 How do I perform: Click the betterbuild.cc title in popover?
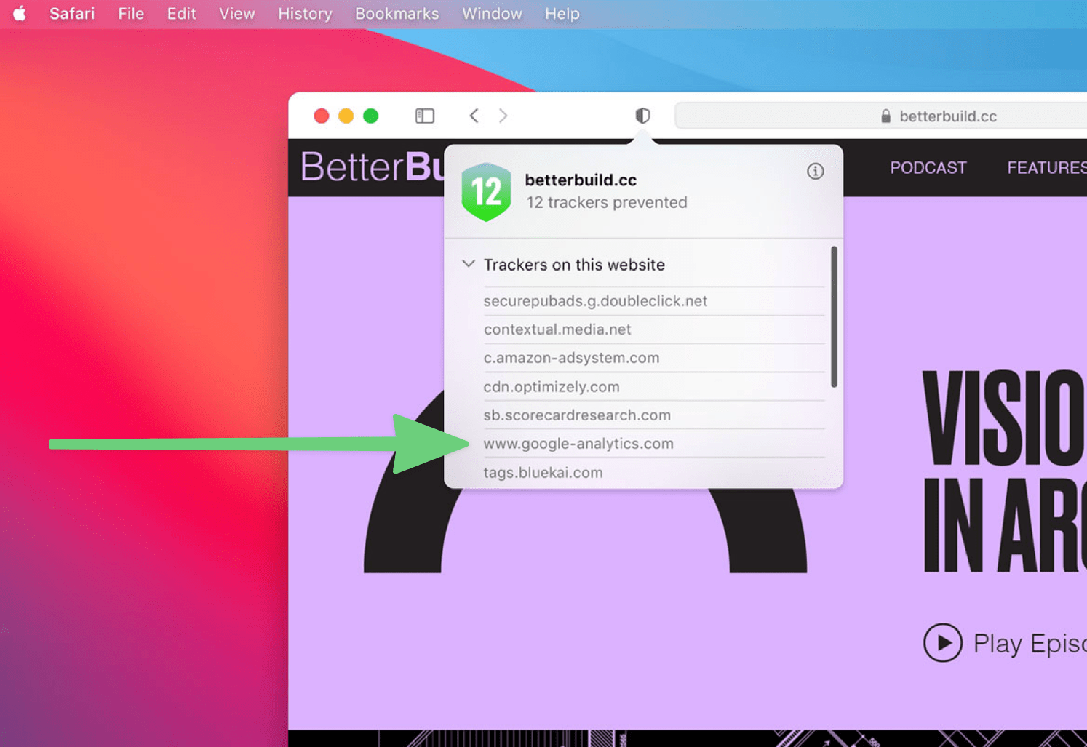point(581,180)
